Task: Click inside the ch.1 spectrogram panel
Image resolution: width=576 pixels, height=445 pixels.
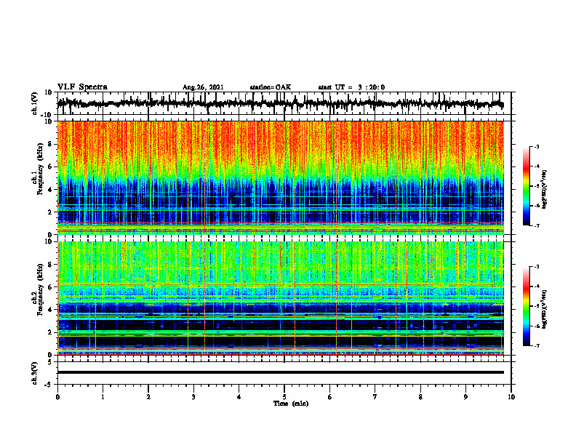Action: click(281, 177)
